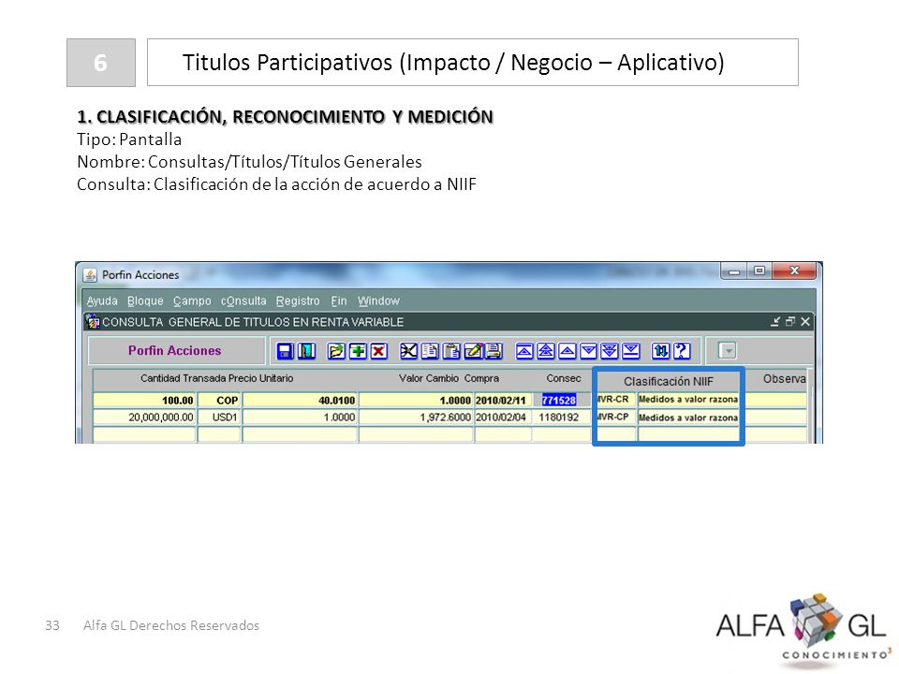Click the open folder query icon
This screenshot has height=674, width=899.
pyautogui.click(x=336, y=351)
